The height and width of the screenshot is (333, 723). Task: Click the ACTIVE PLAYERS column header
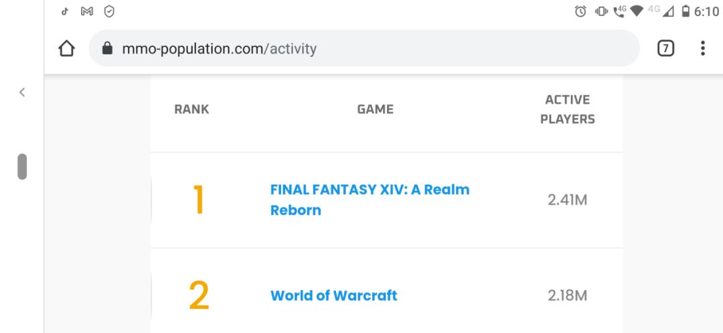tap(568, 110)
